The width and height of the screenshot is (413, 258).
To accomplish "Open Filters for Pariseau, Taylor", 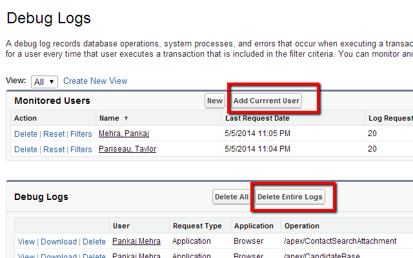I will pyautogui.click(x=81, y=149).
